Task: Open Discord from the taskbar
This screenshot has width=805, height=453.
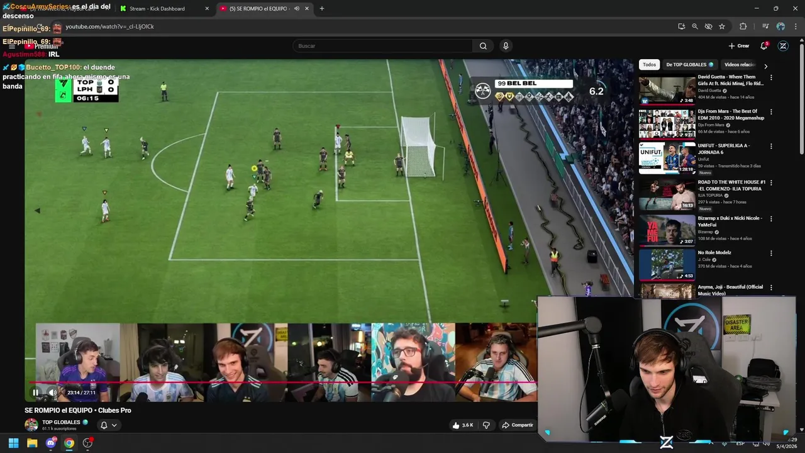Action: click(x=51, y=443)
